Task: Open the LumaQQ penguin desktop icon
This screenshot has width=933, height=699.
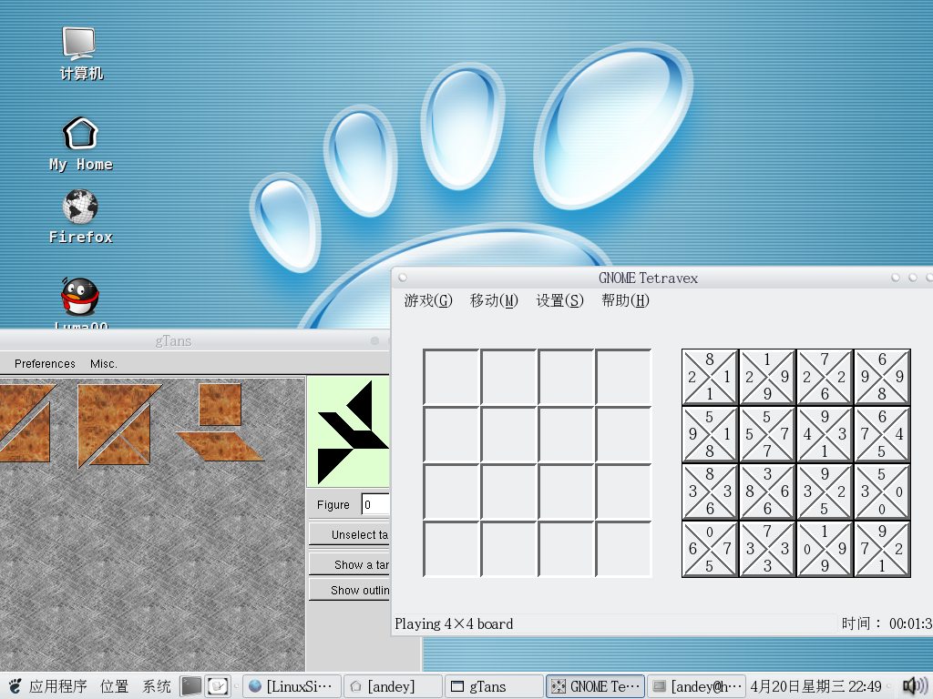Action: [x=80, y=302]
